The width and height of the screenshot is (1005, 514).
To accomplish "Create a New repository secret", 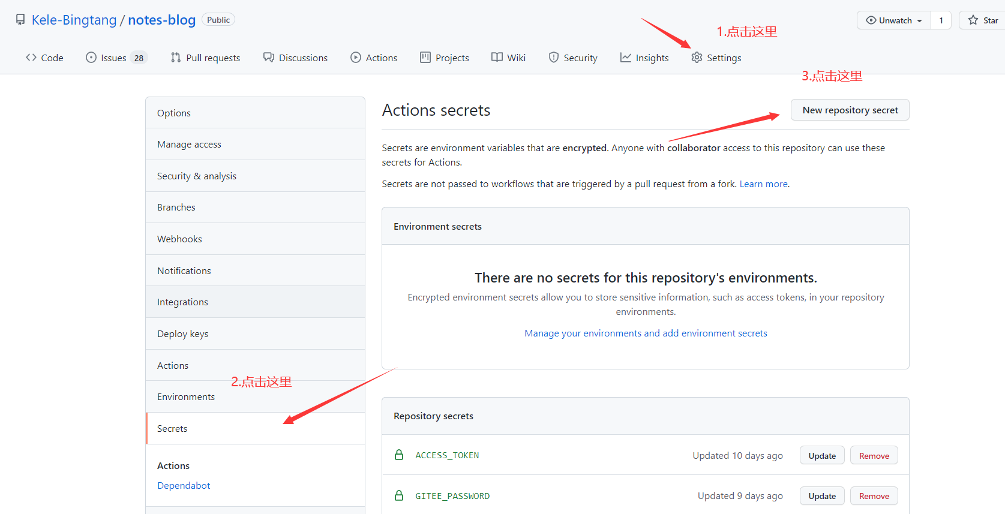I will coord(850,110).
